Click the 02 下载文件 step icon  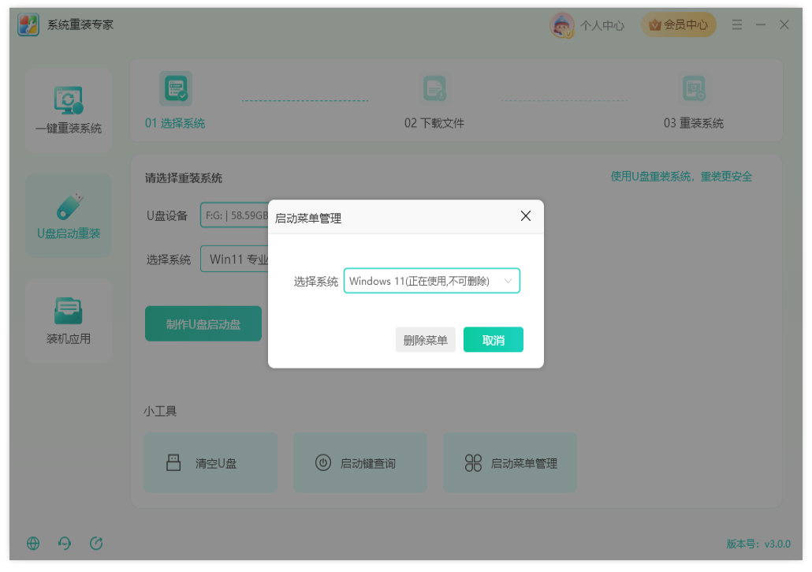coord(434,88)
